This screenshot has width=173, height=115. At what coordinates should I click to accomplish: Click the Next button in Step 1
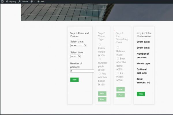click(74, 80)
